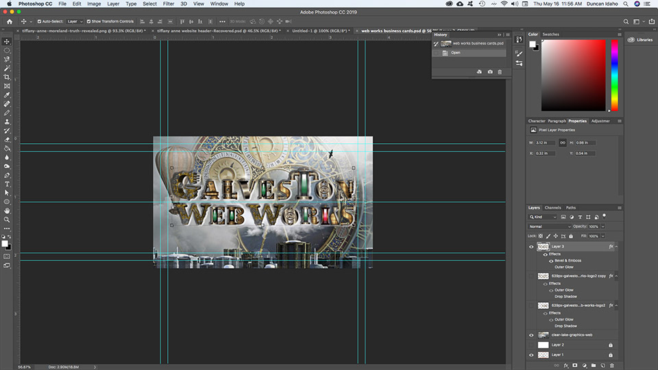Click the search icon in options bar
Screen dimensions: 658x370
click(626, 21)
